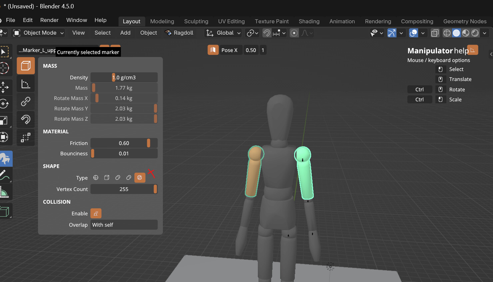
Task: Adjust the Friction slider
Action: click(124, 143)
